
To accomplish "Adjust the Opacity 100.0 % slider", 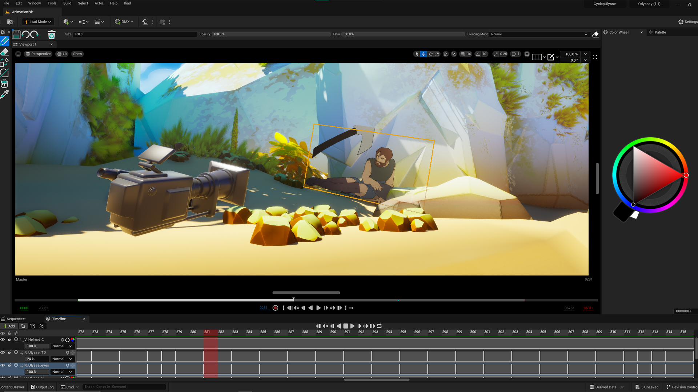I will point(271,34).
